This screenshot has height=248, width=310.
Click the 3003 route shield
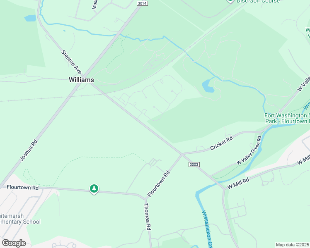click(194, 165)
